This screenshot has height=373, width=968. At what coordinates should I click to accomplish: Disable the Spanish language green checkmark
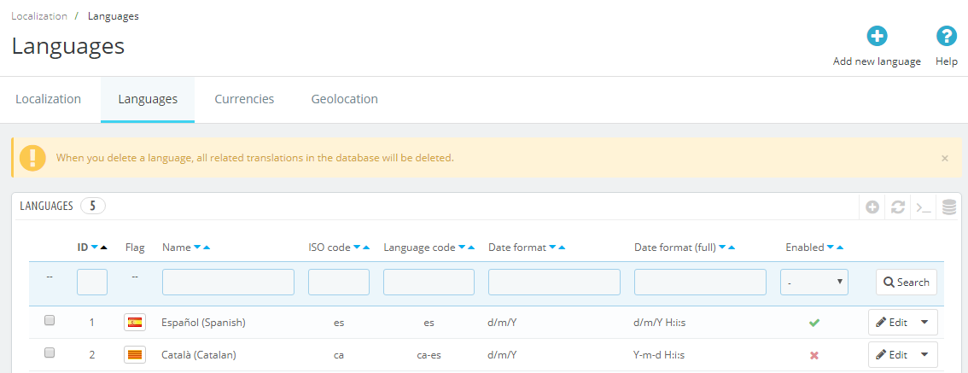coord(813,323)
